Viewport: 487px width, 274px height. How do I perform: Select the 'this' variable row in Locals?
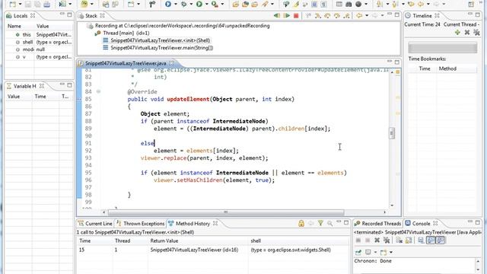point(39,35)
